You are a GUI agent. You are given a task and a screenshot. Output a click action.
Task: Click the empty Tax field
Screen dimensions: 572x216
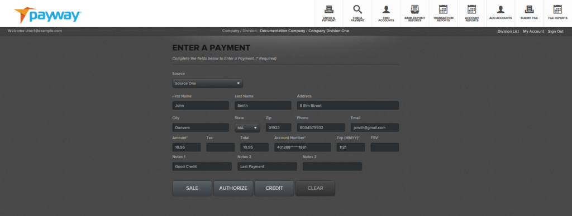(220, 148)
